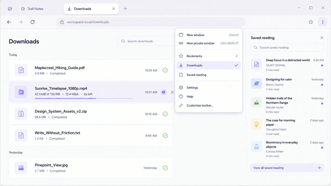Reload the page with the refresh icon

point(33,22)
